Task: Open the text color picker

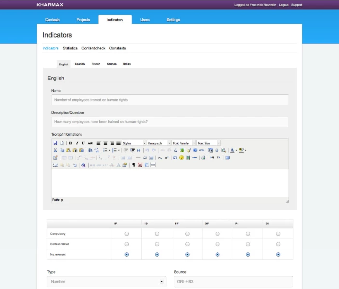Action: pos(233,150)
